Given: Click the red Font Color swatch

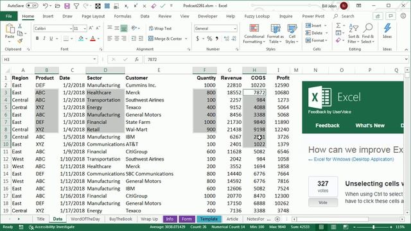Looking at the screenshot, I should (92, 38).
